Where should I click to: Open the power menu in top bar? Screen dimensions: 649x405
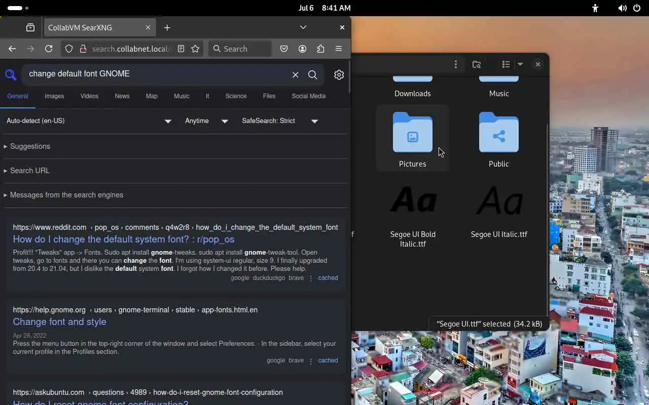point(637,8)
